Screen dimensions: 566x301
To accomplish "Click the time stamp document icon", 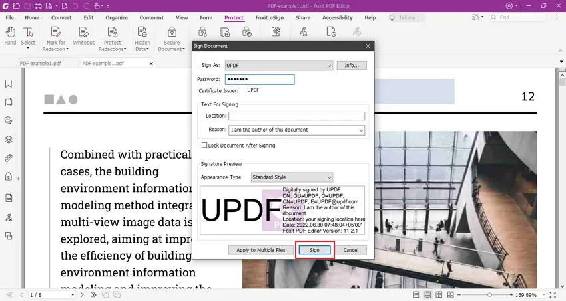I will (x=331, y=32).
